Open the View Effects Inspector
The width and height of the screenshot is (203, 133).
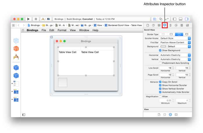coord(187,25)
